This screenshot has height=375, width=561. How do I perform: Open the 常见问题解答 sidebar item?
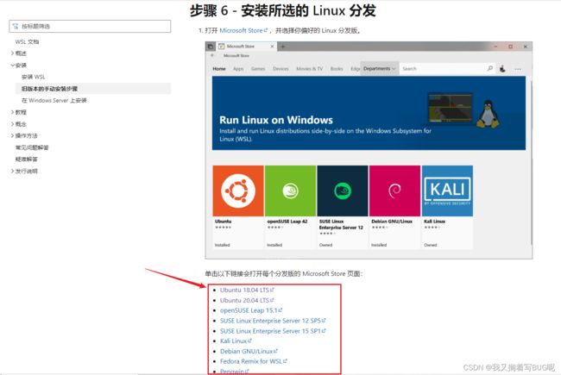(31, 147)
